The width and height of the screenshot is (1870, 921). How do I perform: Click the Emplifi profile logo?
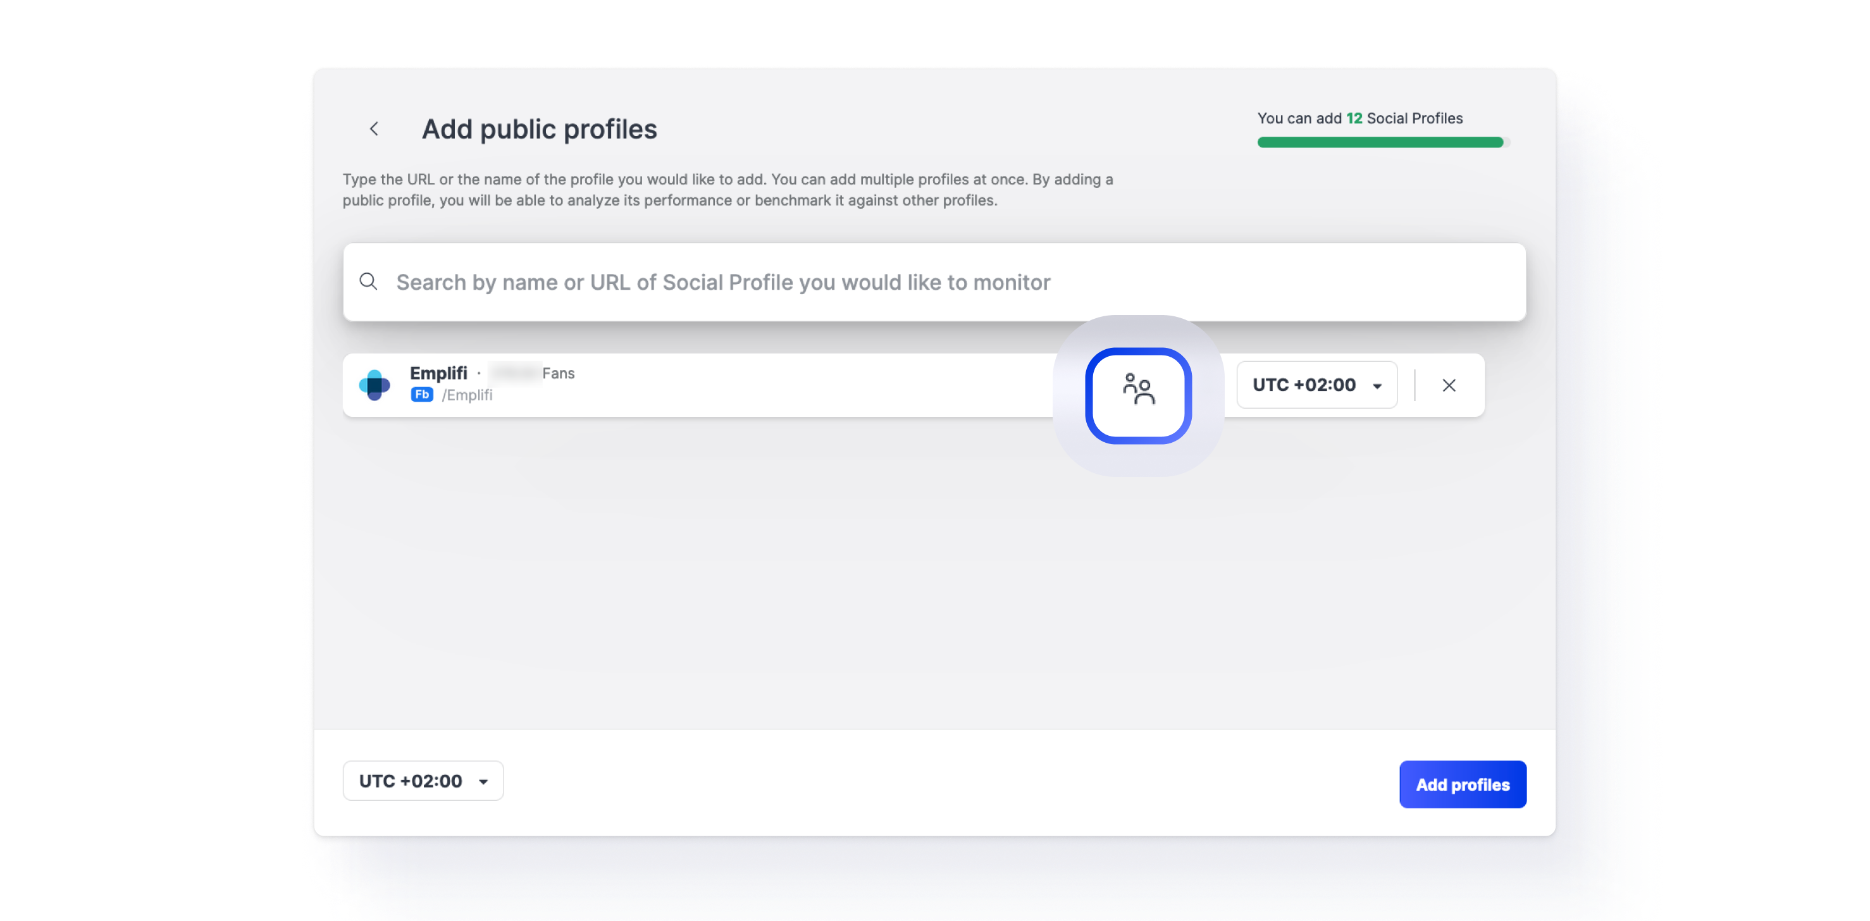(x=375, y=385)
